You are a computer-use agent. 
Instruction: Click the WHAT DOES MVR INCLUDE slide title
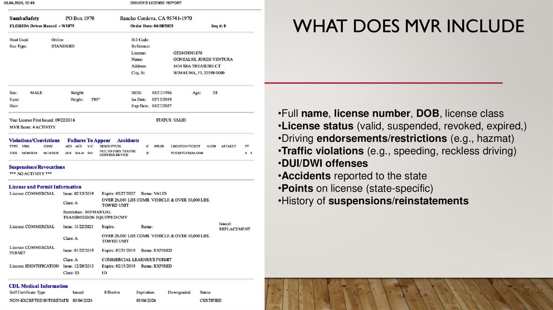pos(408,26)
